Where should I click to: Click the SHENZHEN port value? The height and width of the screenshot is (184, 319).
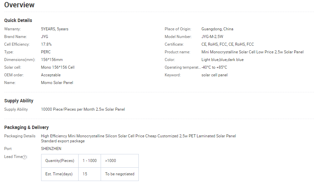(51, 149)
